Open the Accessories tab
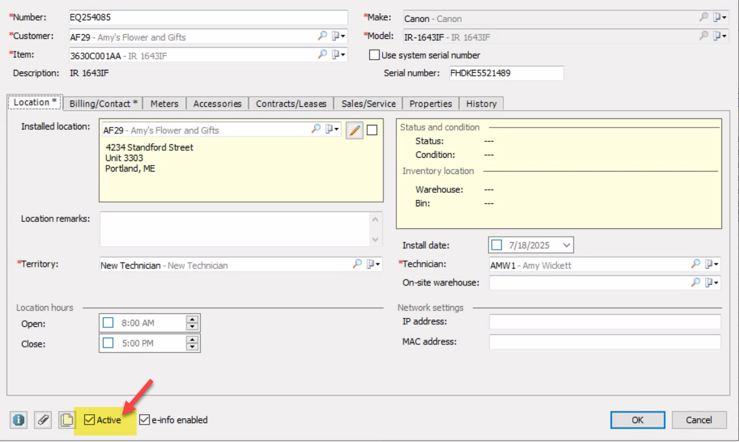The width and height of the screenshot is (739, 442). (217, 104)
